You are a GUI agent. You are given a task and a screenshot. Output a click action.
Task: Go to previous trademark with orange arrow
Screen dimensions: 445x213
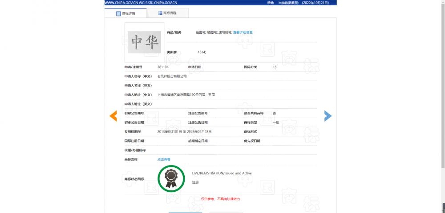113,116
